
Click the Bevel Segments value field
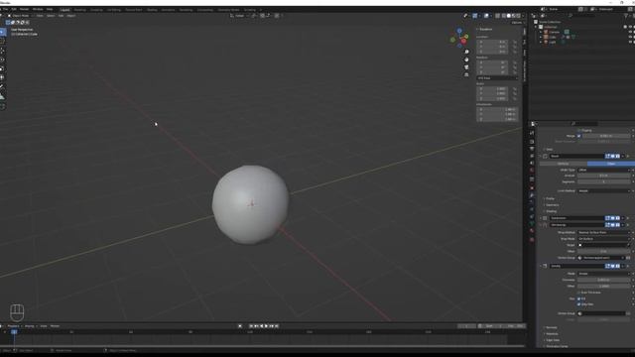pyautogui.click(x=604, y=181)
